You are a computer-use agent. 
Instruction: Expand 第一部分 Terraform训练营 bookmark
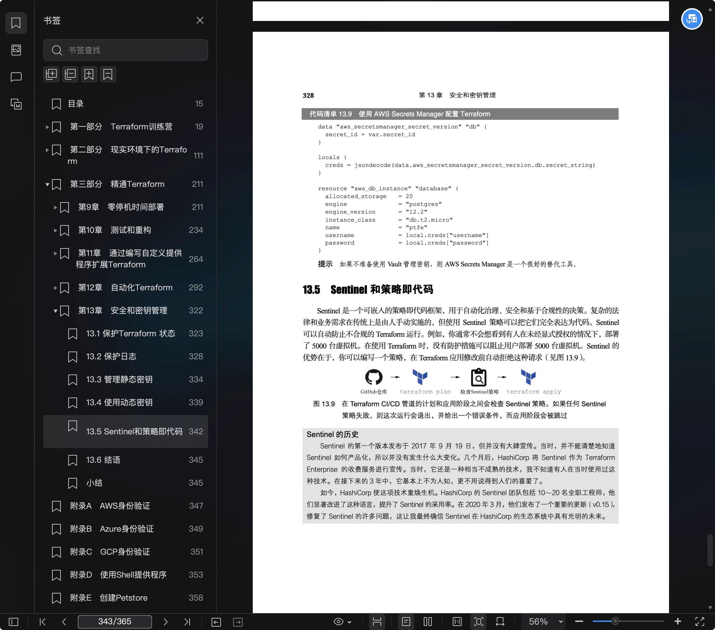coord(47,127)
